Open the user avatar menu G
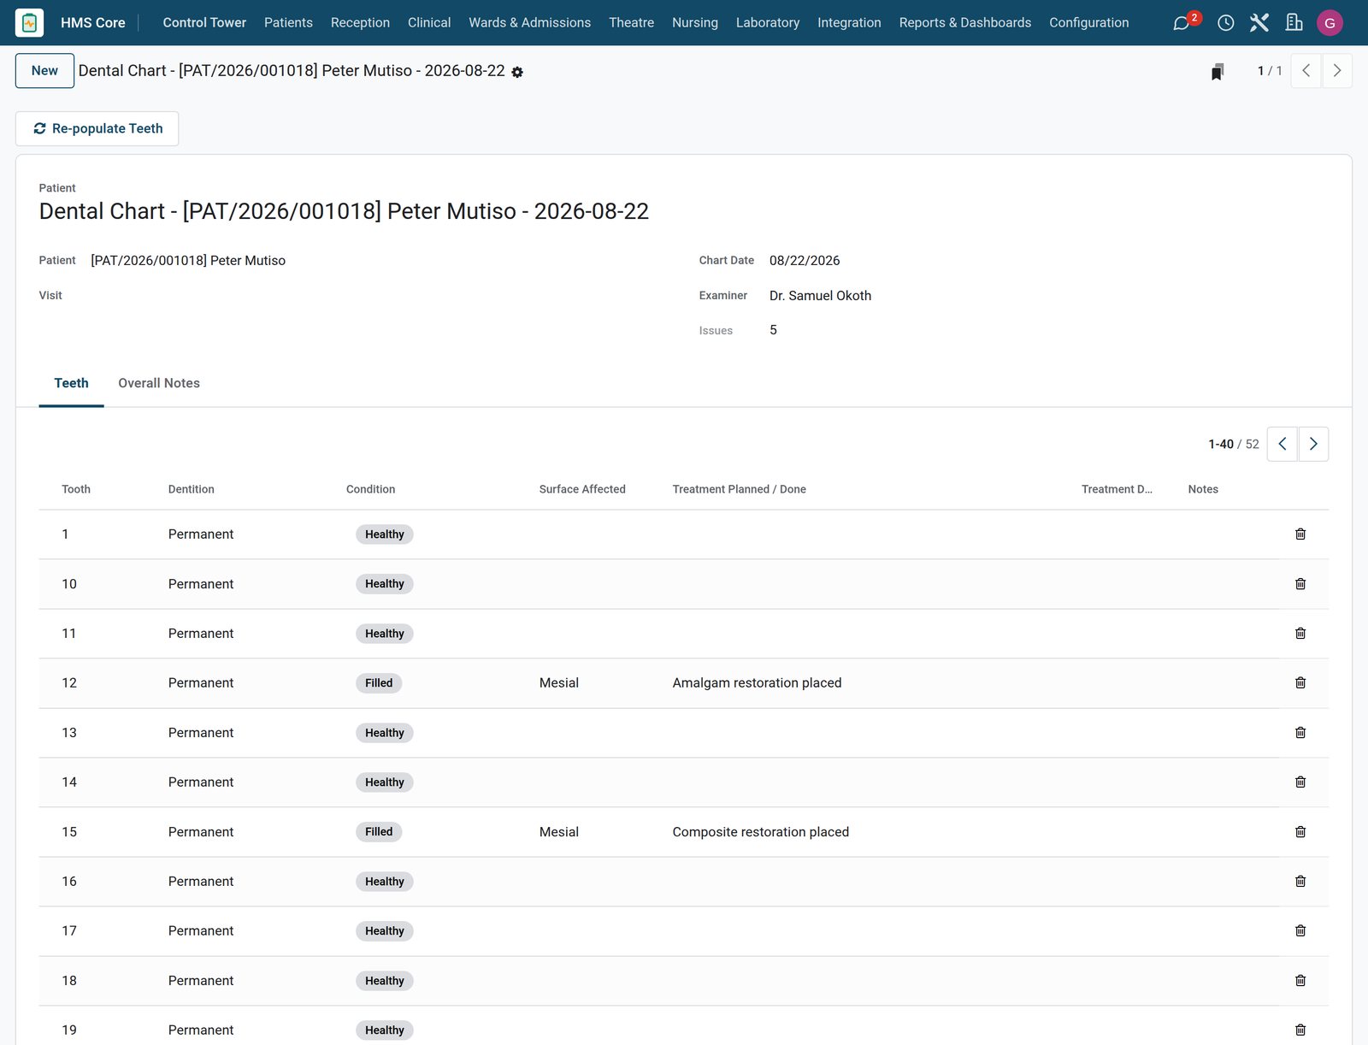The height and width of the screenshot is (1045, 1368). point(1330,23)
